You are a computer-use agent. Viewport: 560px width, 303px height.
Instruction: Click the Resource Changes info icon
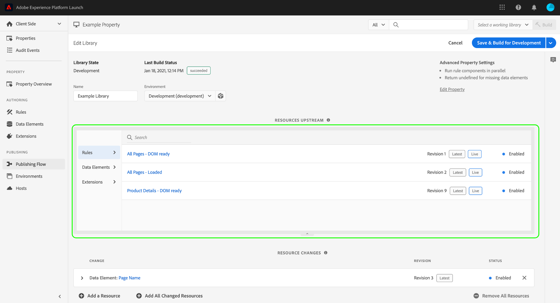[326, 253]
